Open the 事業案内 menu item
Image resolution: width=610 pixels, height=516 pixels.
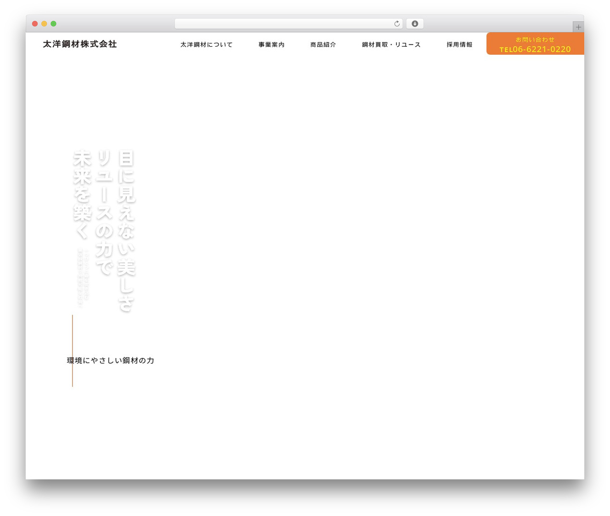(x=272, y=45)
